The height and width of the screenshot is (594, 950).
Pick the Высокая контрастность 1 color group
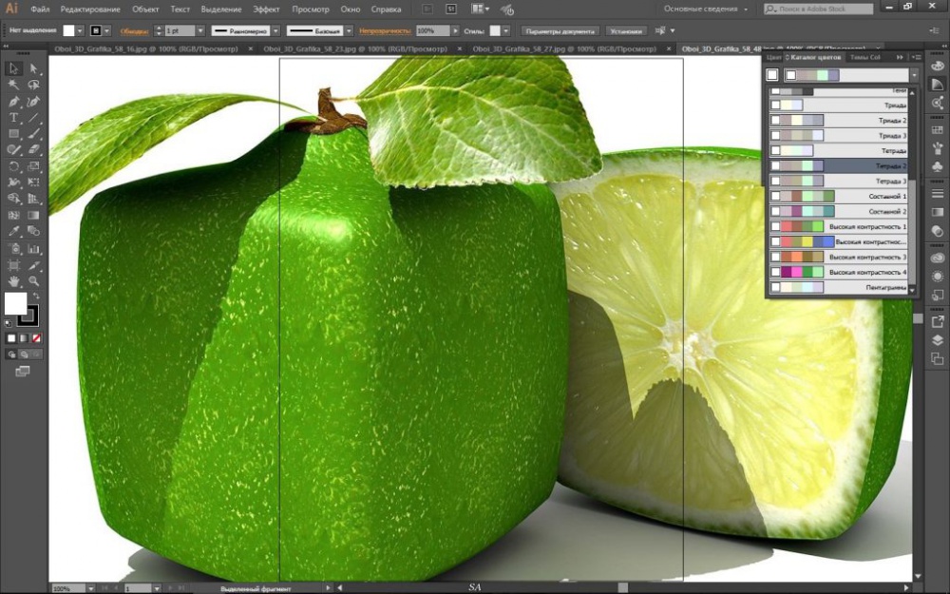(841, 227)
